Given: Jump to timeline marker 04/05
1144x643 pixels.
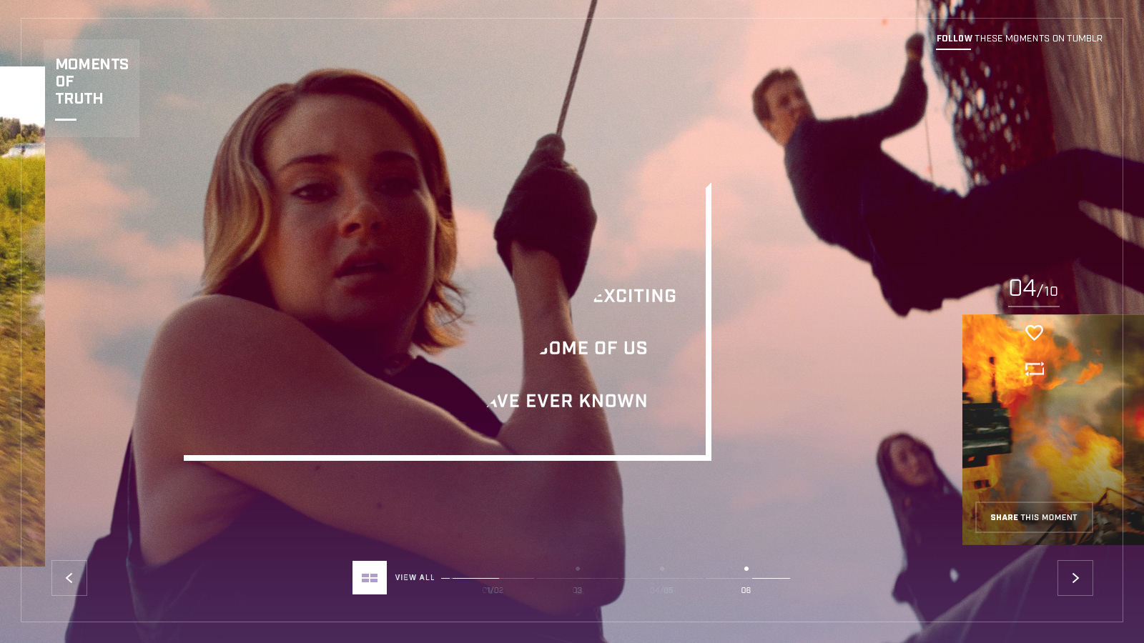Looking at the screenshot, I should click(x=661, y=590).
